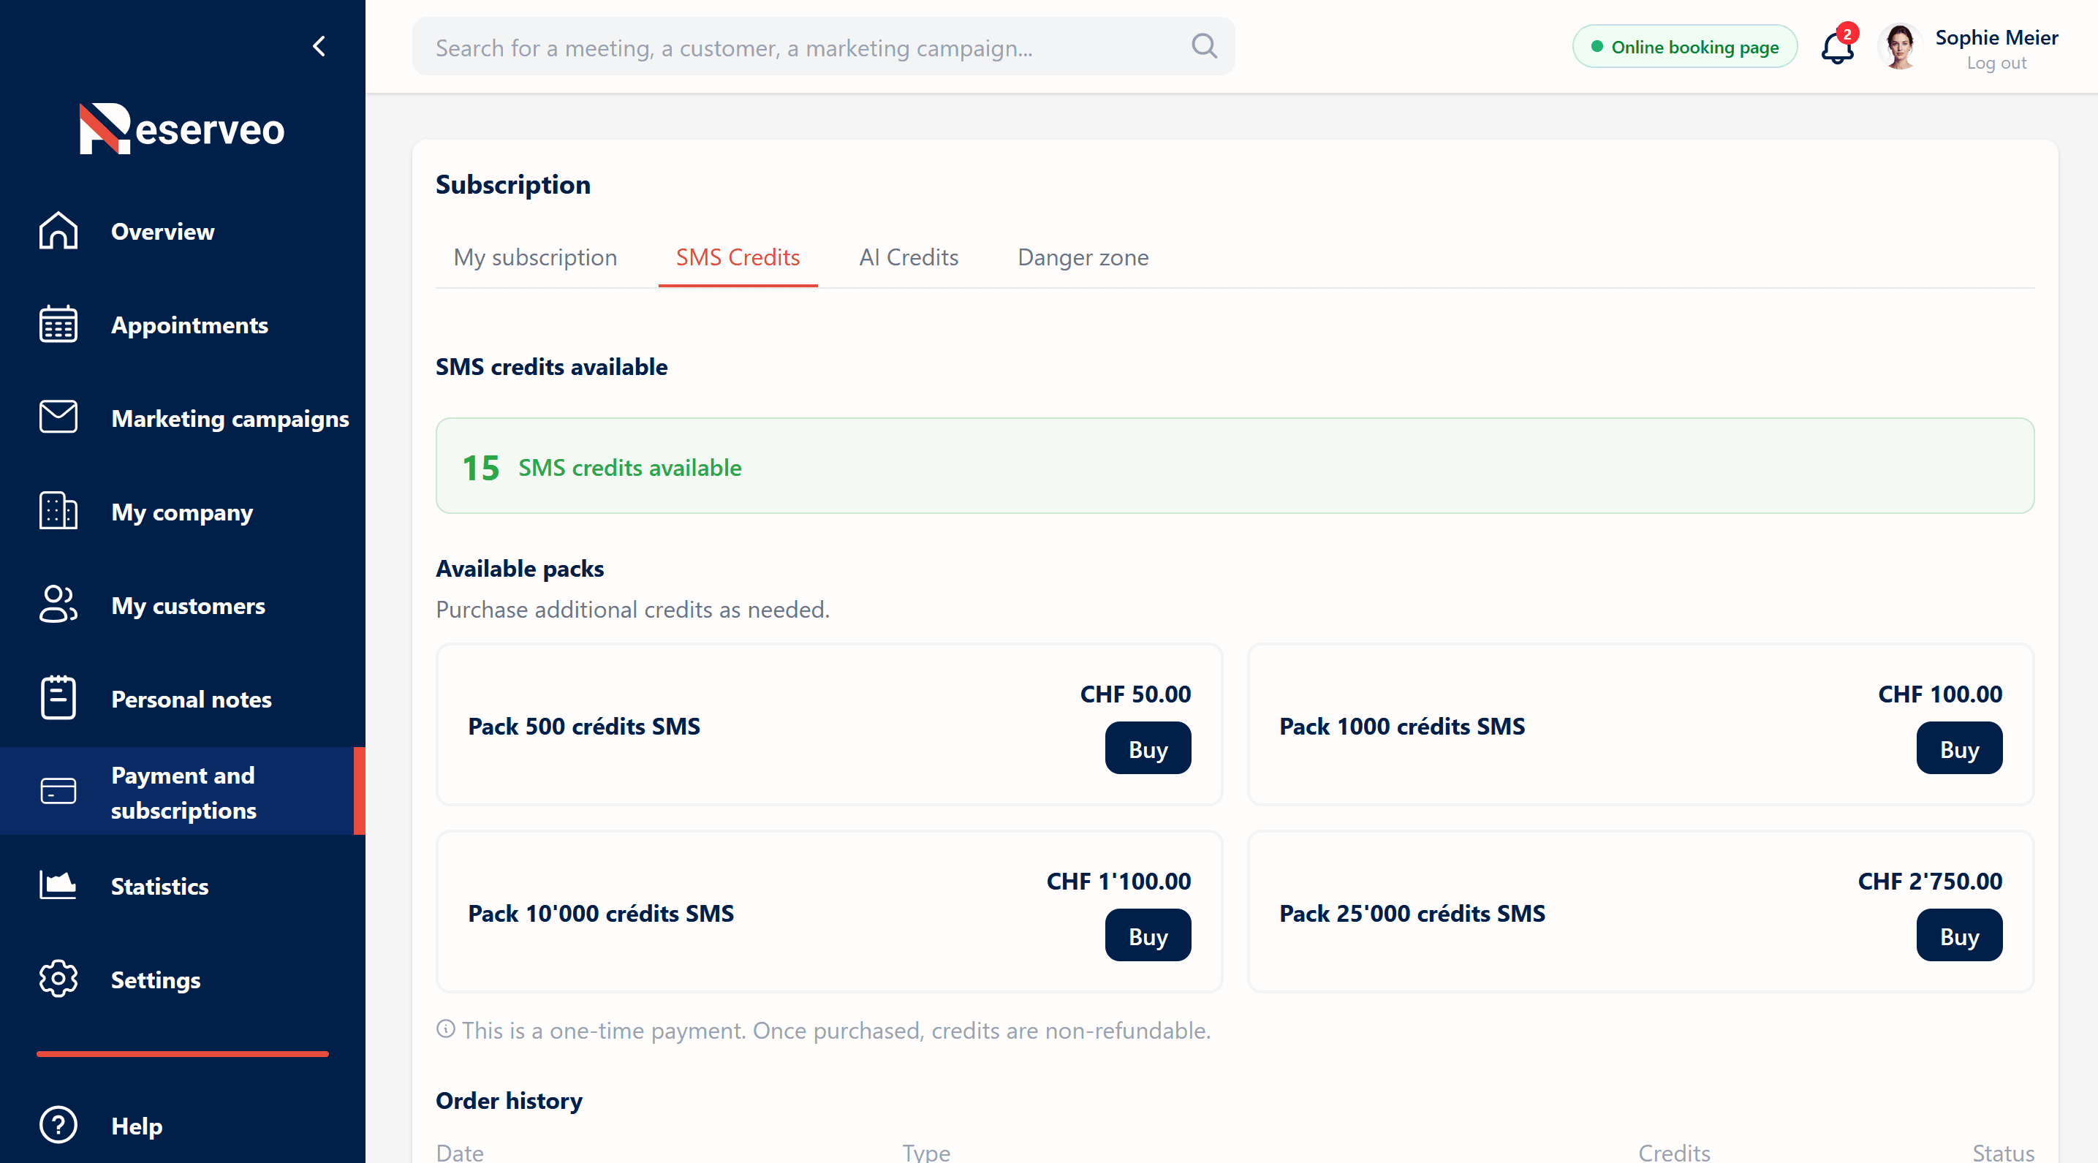Open My company label in sidebar

click(181, 512)
